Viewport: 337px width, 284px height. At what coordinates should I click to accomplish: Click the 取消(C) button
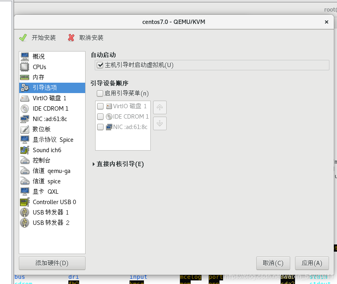273,263
